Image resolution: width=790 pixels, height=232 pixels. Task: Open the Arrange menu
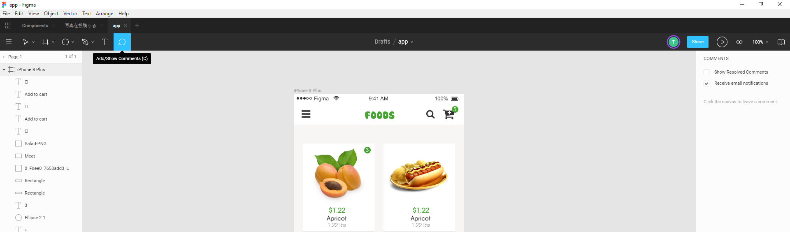[x=105, y=14]
